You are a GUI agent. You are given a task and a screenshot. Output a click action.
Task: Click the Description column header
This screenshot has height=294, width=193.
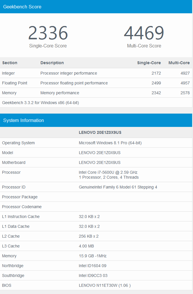click(52, 63)
